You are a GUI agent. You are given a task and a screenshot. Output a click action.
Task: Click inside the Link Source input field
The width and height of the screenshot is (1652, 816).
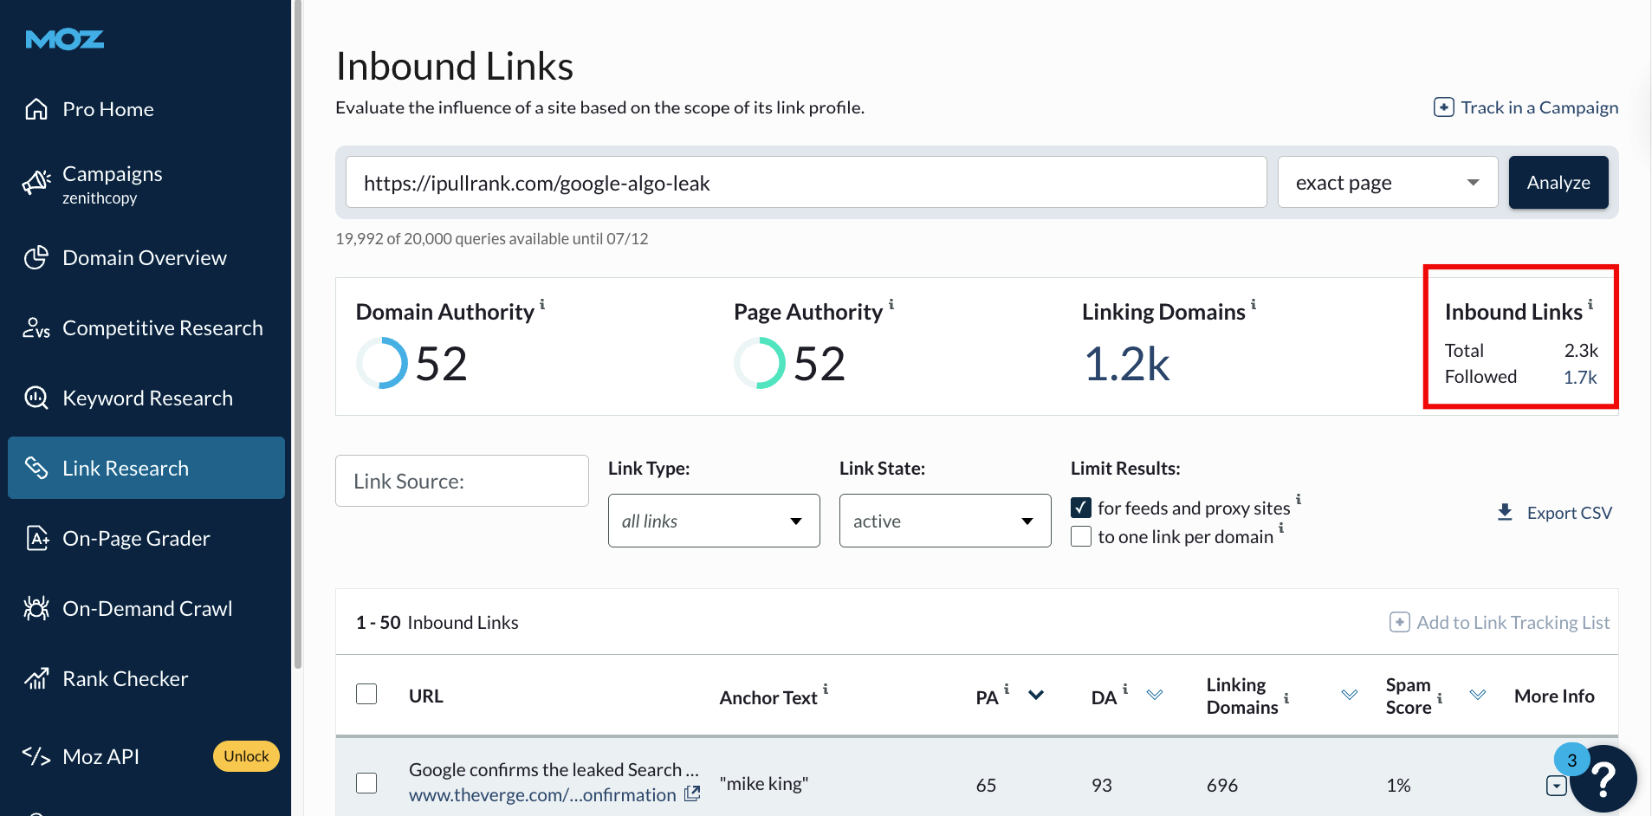(462, 481)
